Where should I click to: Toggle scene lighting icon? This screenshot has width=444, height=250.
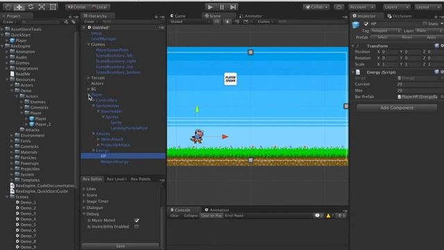click(x=228, y=22)
